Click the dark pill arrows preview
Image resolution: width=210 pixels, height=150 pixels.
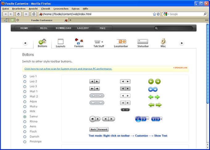[x=125, y=110]
